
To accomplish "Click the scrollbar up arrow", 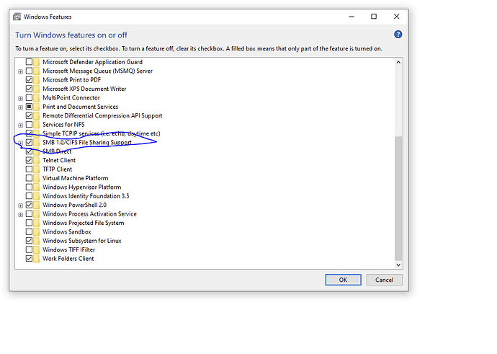I will (398, 61).
